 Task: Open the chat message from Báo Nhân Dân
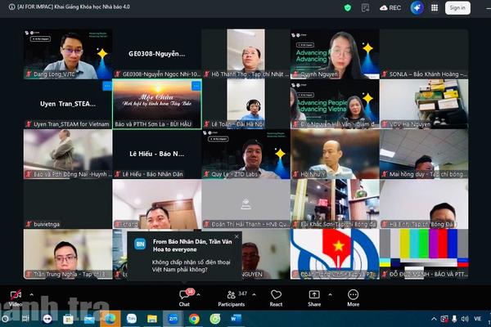click(x=184, y=256)
